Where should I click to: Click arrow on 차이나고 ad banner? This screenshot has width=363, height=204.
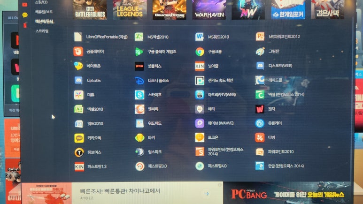point(206,194)
